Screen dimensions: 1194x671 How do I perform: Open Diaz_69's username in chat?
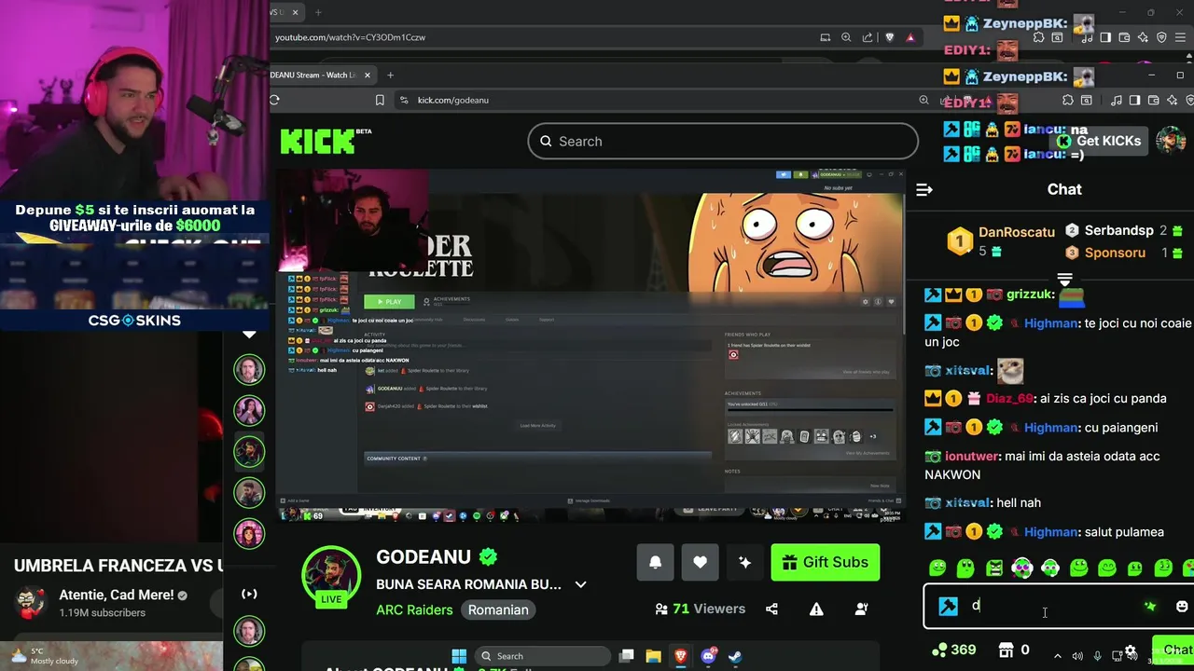pyautogui.click(x=1009, y=398)
